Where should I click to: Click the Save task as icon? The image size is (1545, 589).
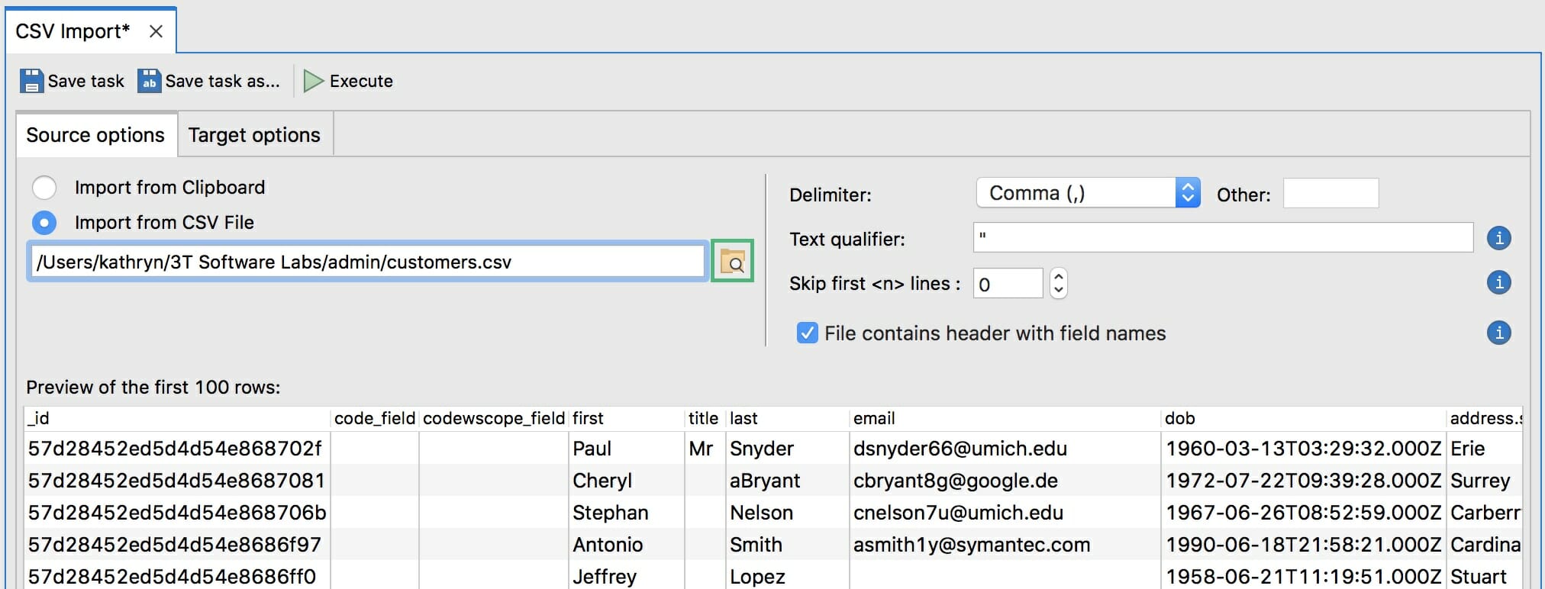pyautogui.click(x=149, y=81)
